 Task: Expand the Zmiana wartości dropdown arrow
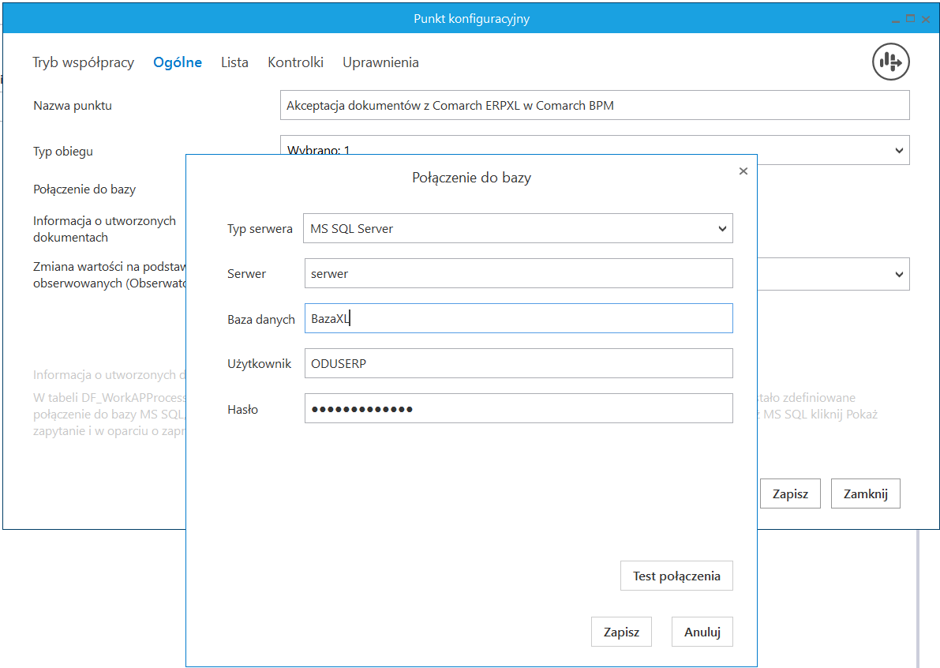point(898,274)
